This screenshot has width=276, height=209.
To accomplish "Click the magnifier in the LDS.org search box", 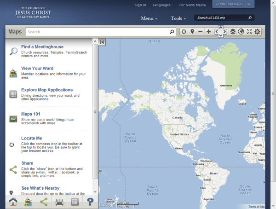I will coord(250,17).
